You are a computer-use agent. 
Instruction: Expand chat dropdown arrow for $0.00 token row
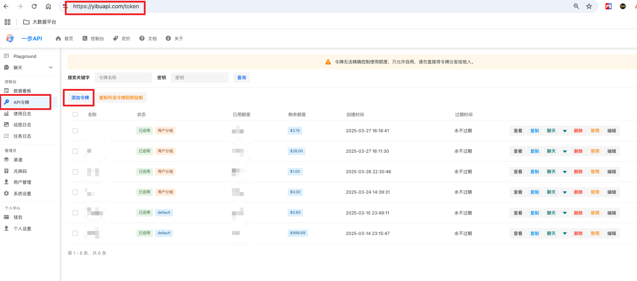pyautogui.click(x=565, y=192)
